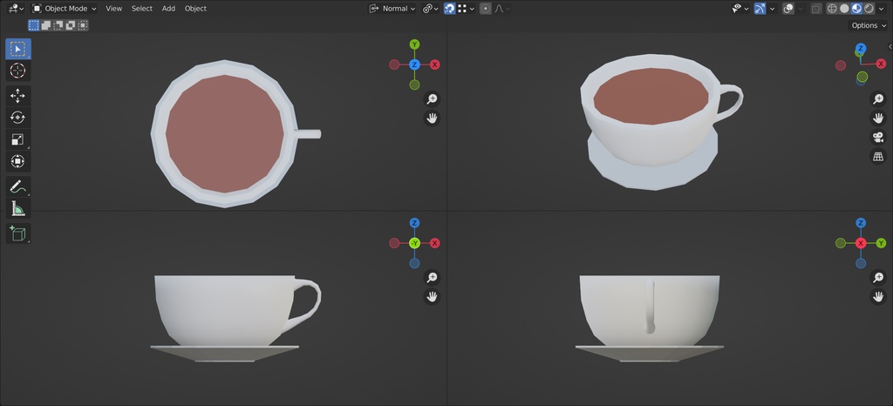The width and height of the screenshot is (893, 406).
Task: Choose Invert Selection mode icon
Action: (x=71, y=25)
